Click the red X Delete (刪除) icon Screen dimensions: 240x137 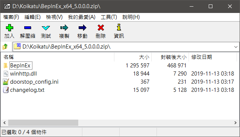[x=101, y=28]
